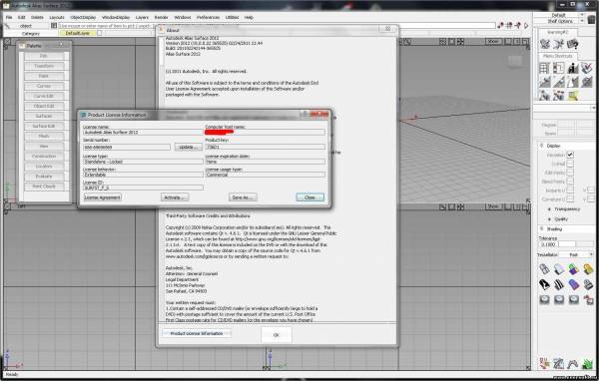
Task: Open the Layers menu
Action: pyautogui.click(x=142, y=17)
